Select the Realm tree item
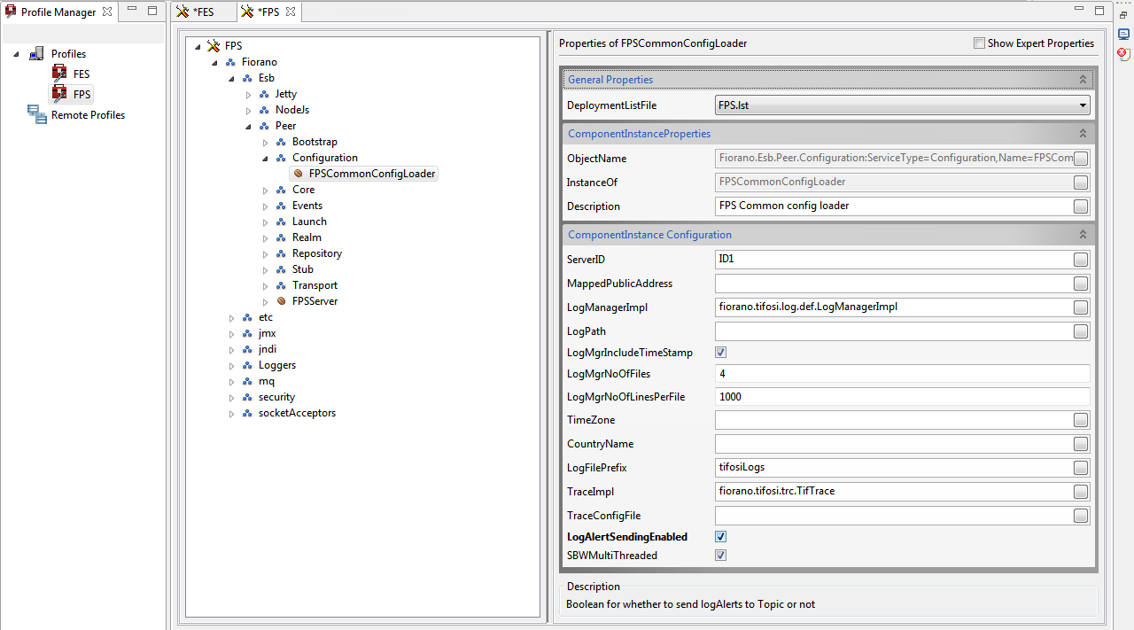Viewport: 1134px width, 630px height. coord(307,237)
